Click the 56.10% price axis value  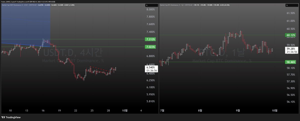point(291,102)
